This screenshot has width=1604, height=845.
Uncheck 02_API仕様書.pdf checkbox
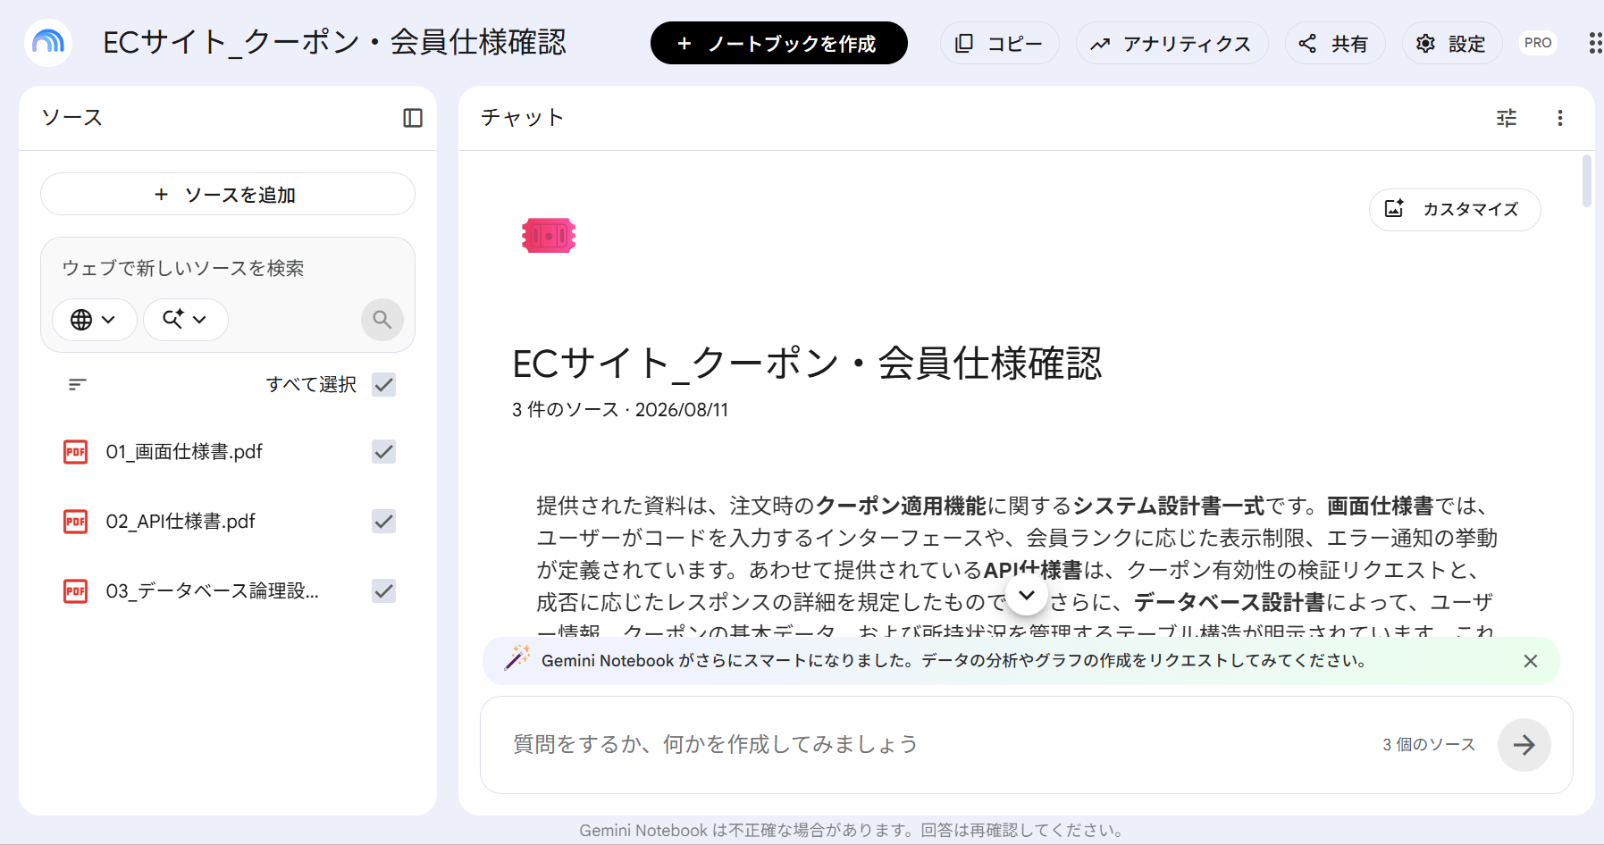pyautogui.click(x=384, y=522)
